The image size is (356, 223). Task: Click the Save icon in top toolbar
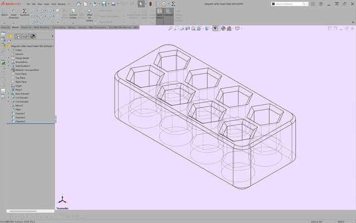click(105, 4)
